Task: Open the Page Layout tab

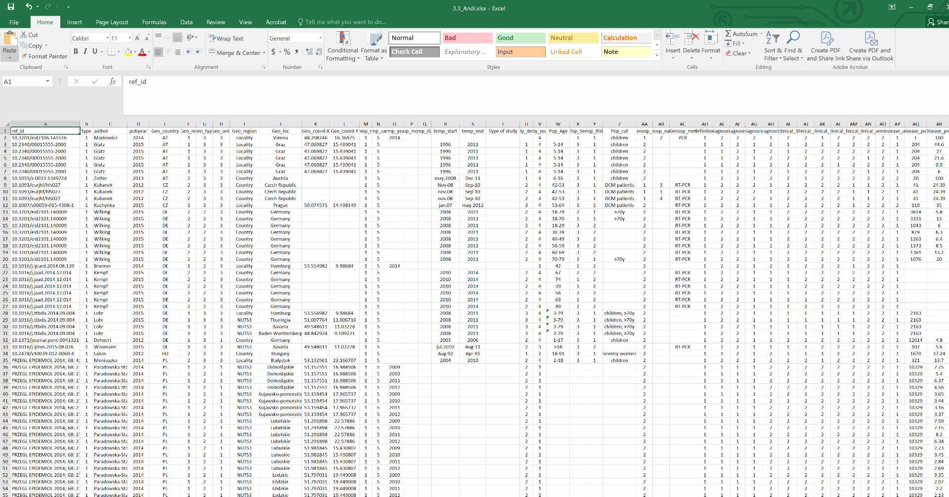Action: (112, 22)
